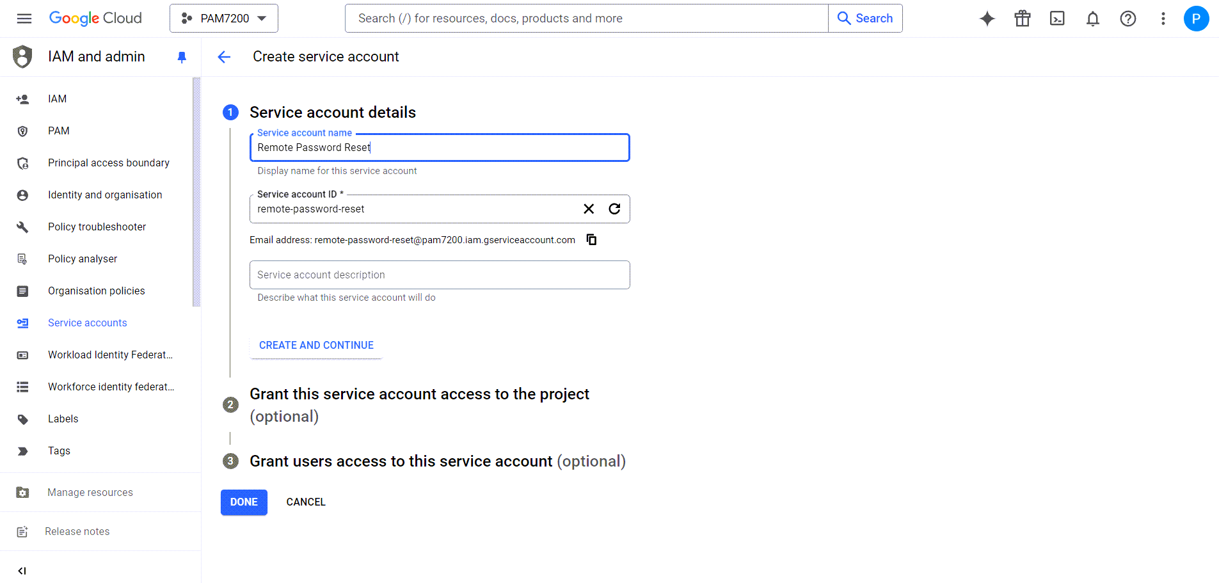Regenerate the service account ID
The height and width of the screenshot is (583, 1219).
[614, 209]
